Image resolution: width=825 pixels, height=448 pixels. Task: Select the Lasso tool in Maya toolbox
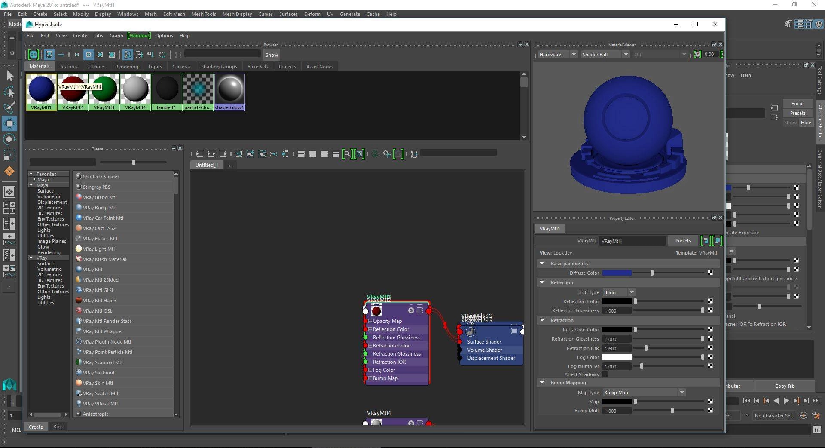[x=9, y=92]
